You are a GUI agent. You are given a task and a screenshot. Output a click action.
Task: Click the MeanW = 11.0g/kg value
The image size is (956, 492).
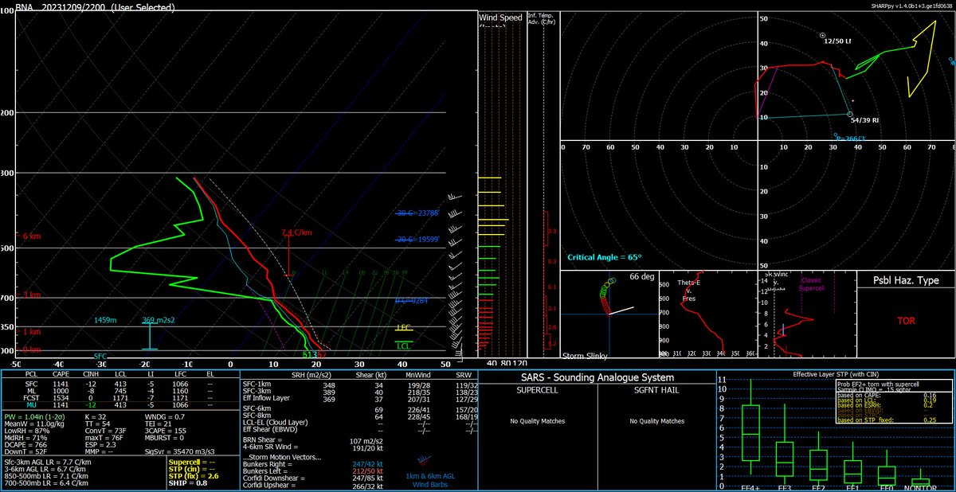tap(34, 426)
